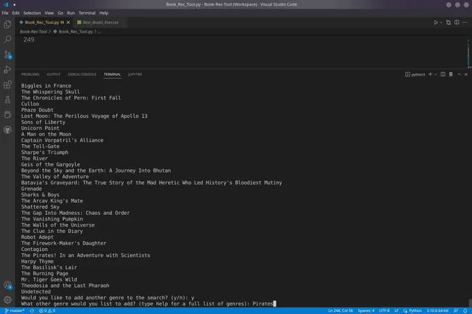Open the new terminal launch profile dropdown
The image size is (472, 314).
(x=435, y=75)
